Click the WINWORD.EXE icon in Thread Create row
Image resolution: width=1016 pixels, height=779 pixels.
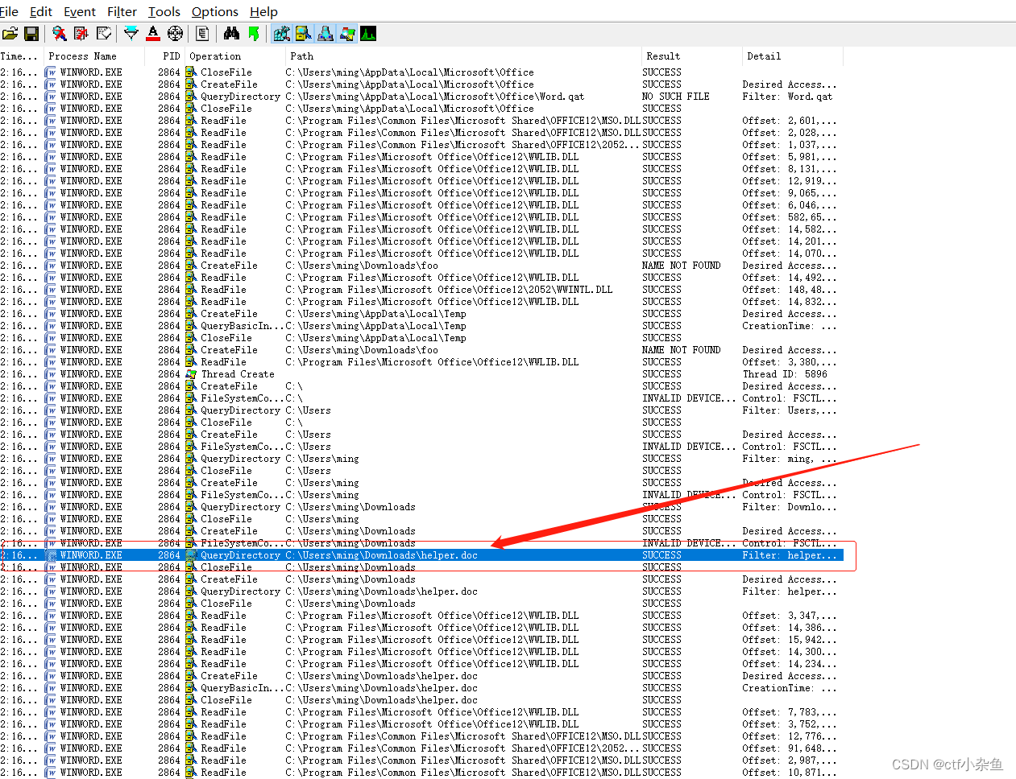tap(52, 374)
